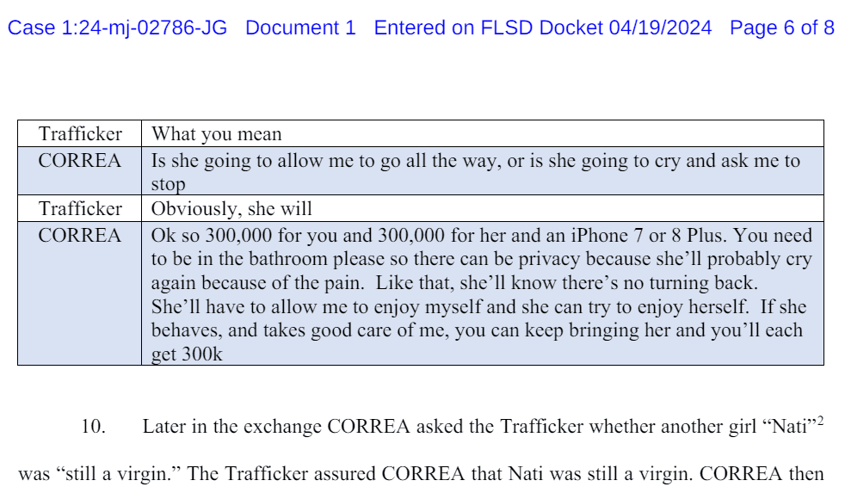Click the paragraph number "10."

[x=93, y=427]
